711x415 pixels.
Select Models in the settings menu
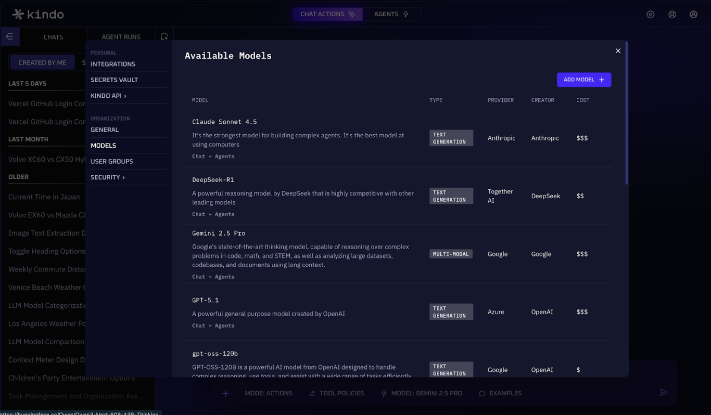[x=103, y=146]
